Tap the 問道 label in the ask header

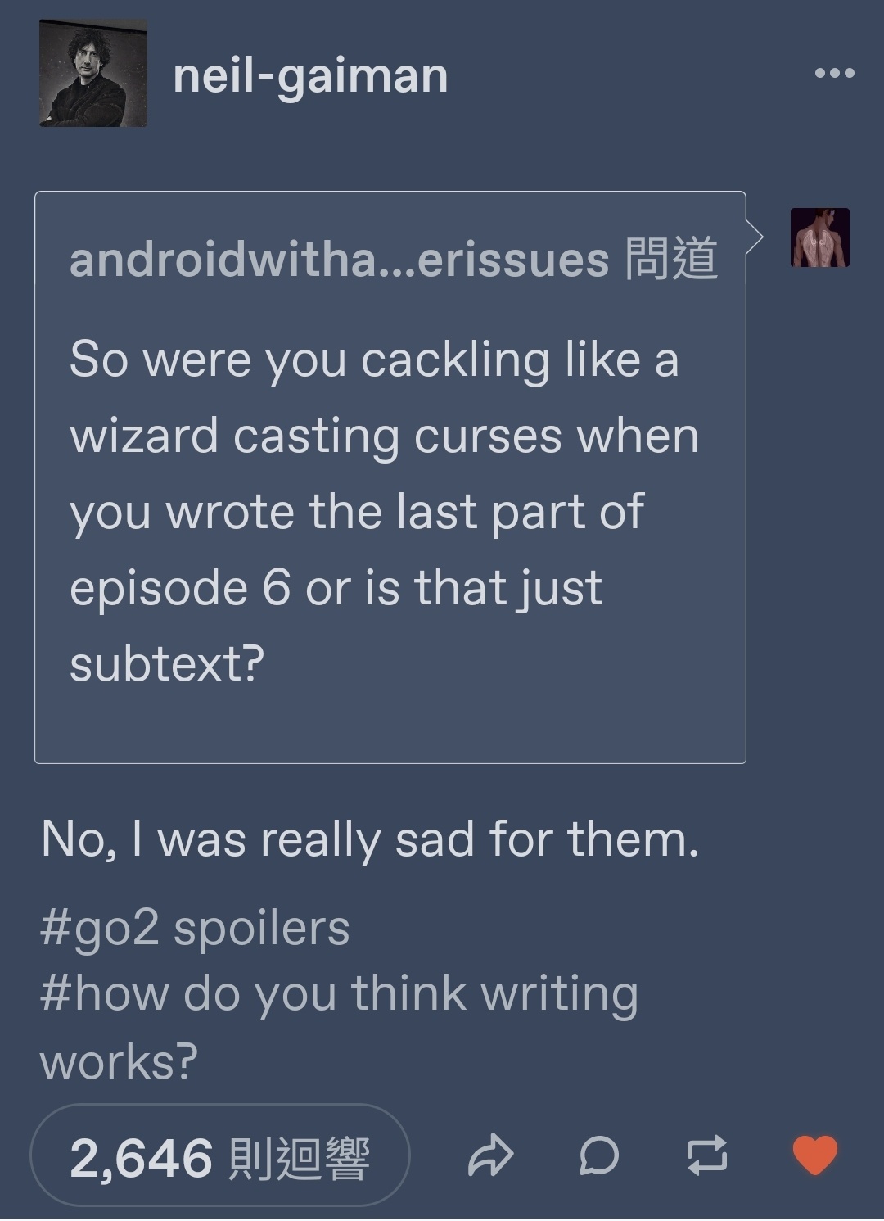click(x=671, y=259)
